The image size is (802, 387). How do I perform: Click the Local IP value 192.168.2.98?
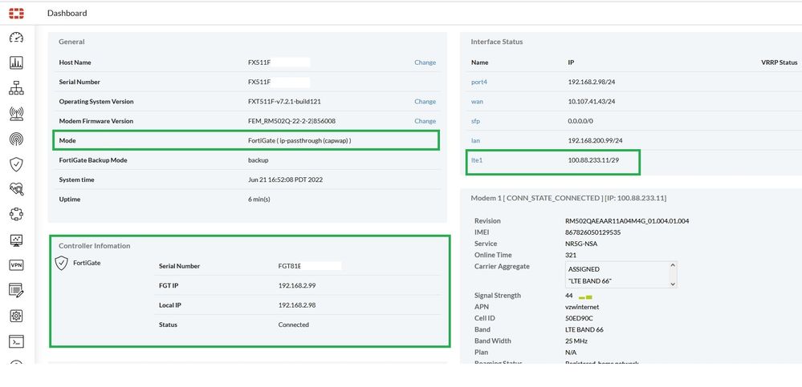tap(297, 304)
